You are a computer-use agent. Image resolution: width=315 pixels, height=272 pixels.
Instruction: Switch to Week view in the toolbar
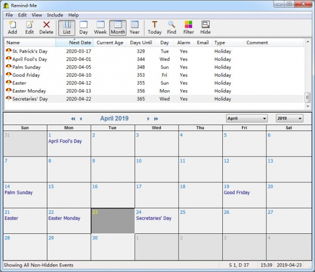(x=100, y=28)
